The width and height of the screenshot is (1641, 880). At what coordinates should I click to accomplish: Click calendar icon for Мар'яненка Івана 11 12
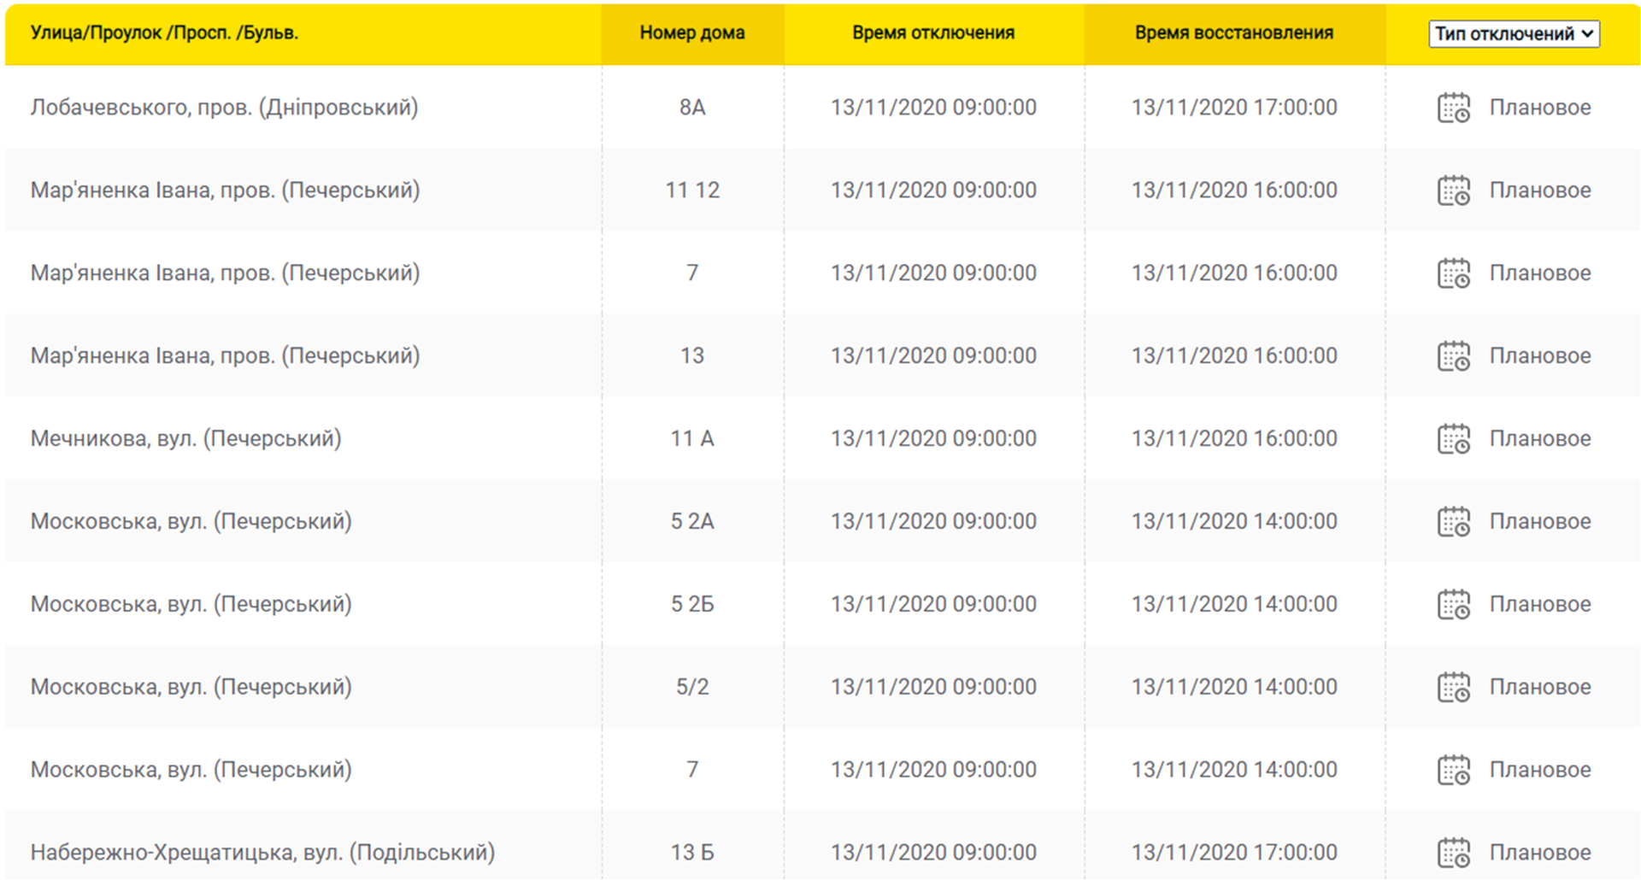pos(1453,191)
